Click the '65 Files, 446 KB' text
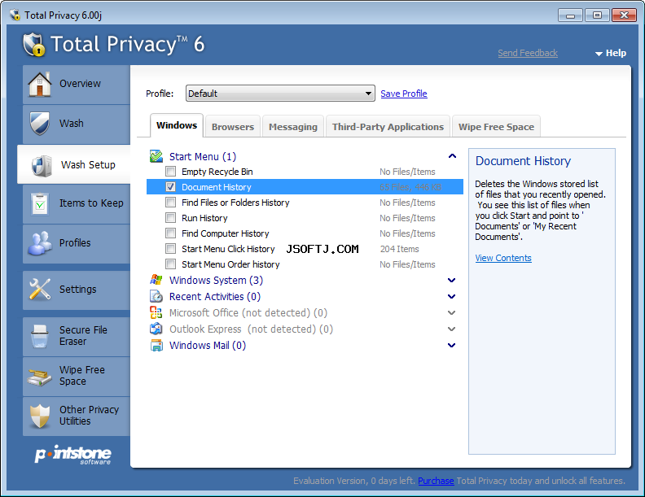 click(x=410, y=187)
